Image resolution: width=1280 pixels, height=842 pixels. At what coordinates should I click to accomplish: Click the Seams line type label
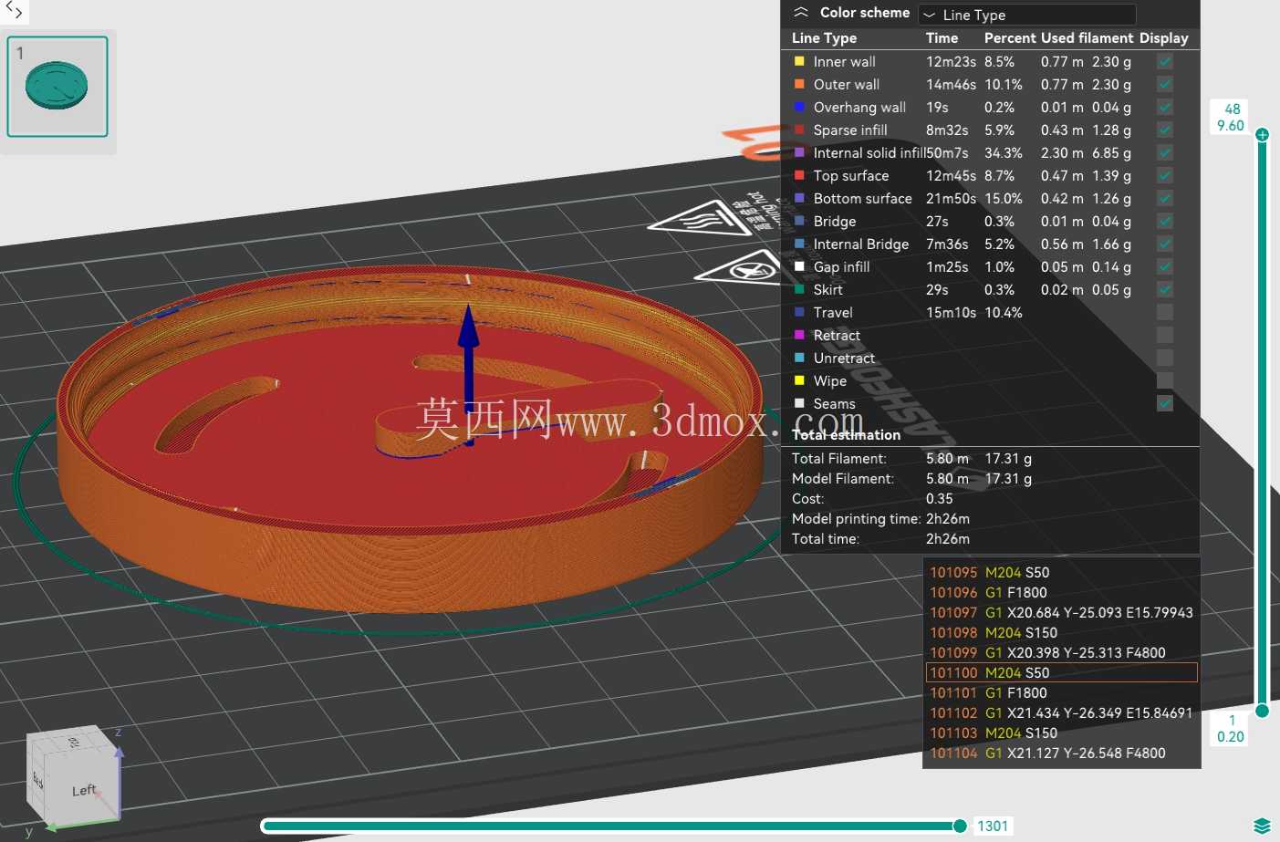coord(834,403)
